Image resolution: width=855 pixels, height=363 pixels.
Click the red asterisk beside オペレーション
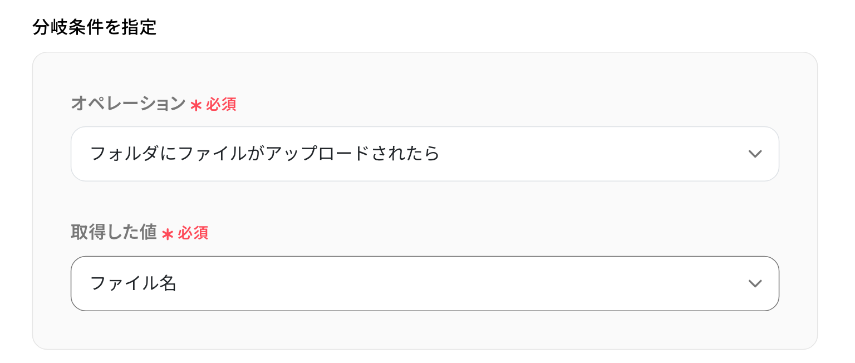pos(195,105)
